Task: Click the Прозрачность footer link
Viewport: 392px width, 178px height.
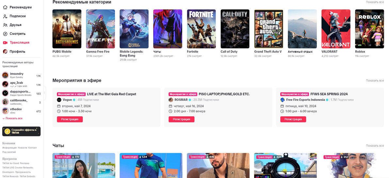Action: pos(23,172)
